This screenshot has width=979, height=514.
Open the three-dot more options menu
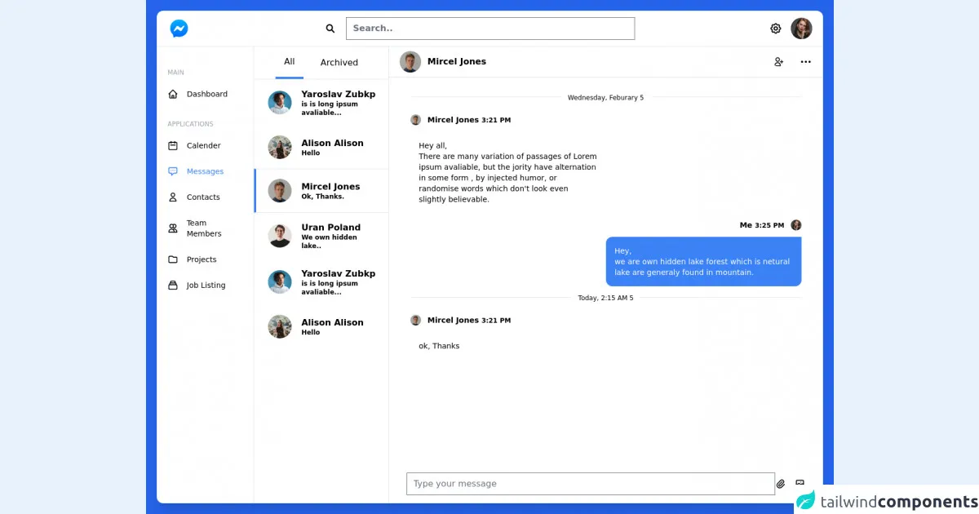pyautogui.click(x=805, y=62)
